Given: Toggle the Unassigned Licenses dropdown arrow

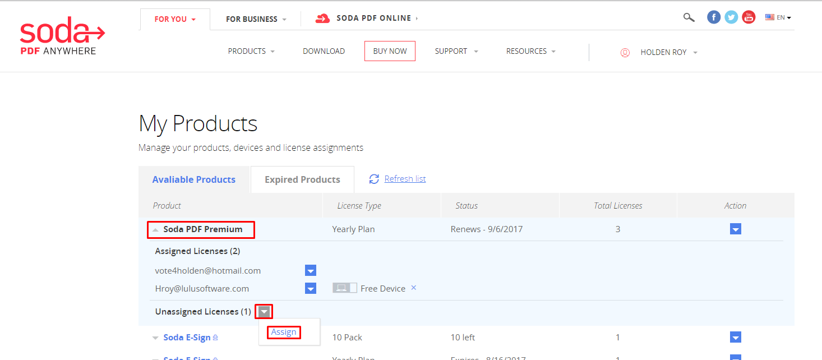Looking at the screenshot, I should pos(264,312).
